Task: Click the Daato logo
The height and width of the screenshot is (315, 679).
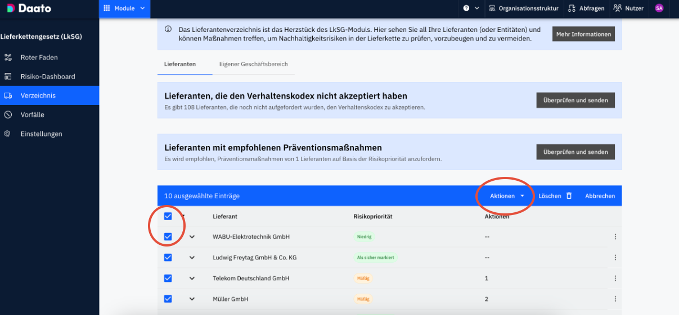Action: coord(29,8)
